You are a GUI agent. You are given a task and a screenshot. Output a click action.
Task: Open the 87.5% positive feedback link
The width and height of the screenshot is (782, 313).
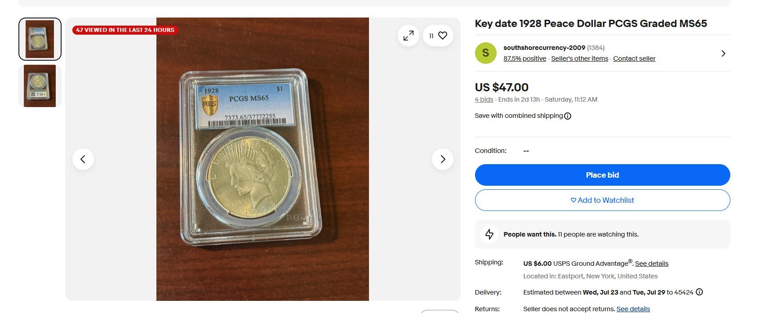coord(524,58)
